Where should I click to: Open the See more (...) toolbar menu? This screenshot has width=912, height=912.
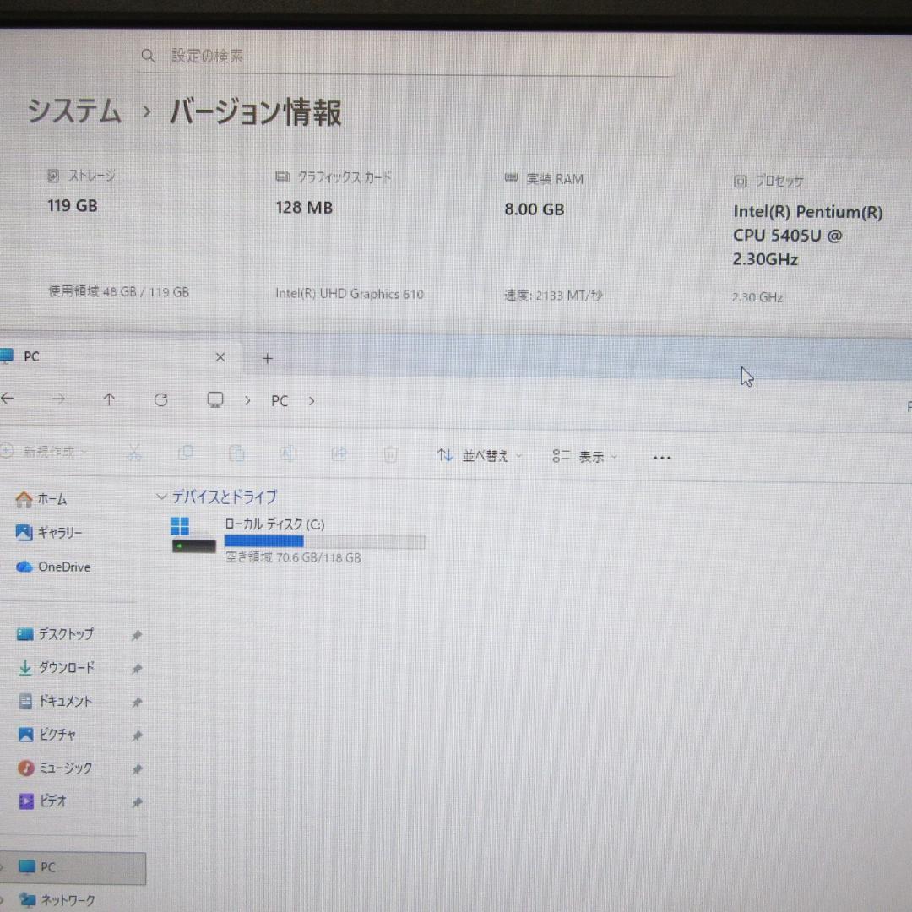click(x=661, y=457)
